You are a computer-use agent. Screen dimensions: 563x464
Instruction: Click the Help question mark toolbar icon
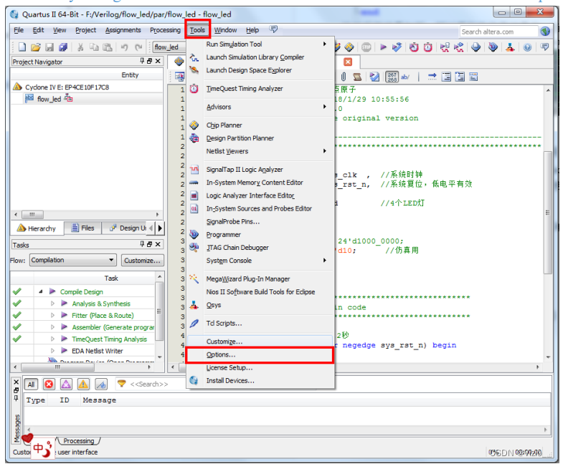coord(527,47)
